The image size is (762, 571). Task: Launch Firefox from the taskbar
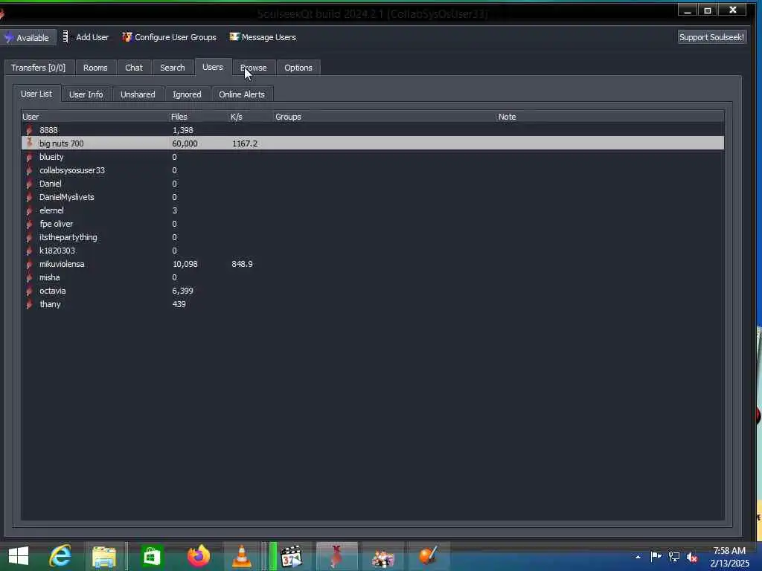[x=198, y=556]
